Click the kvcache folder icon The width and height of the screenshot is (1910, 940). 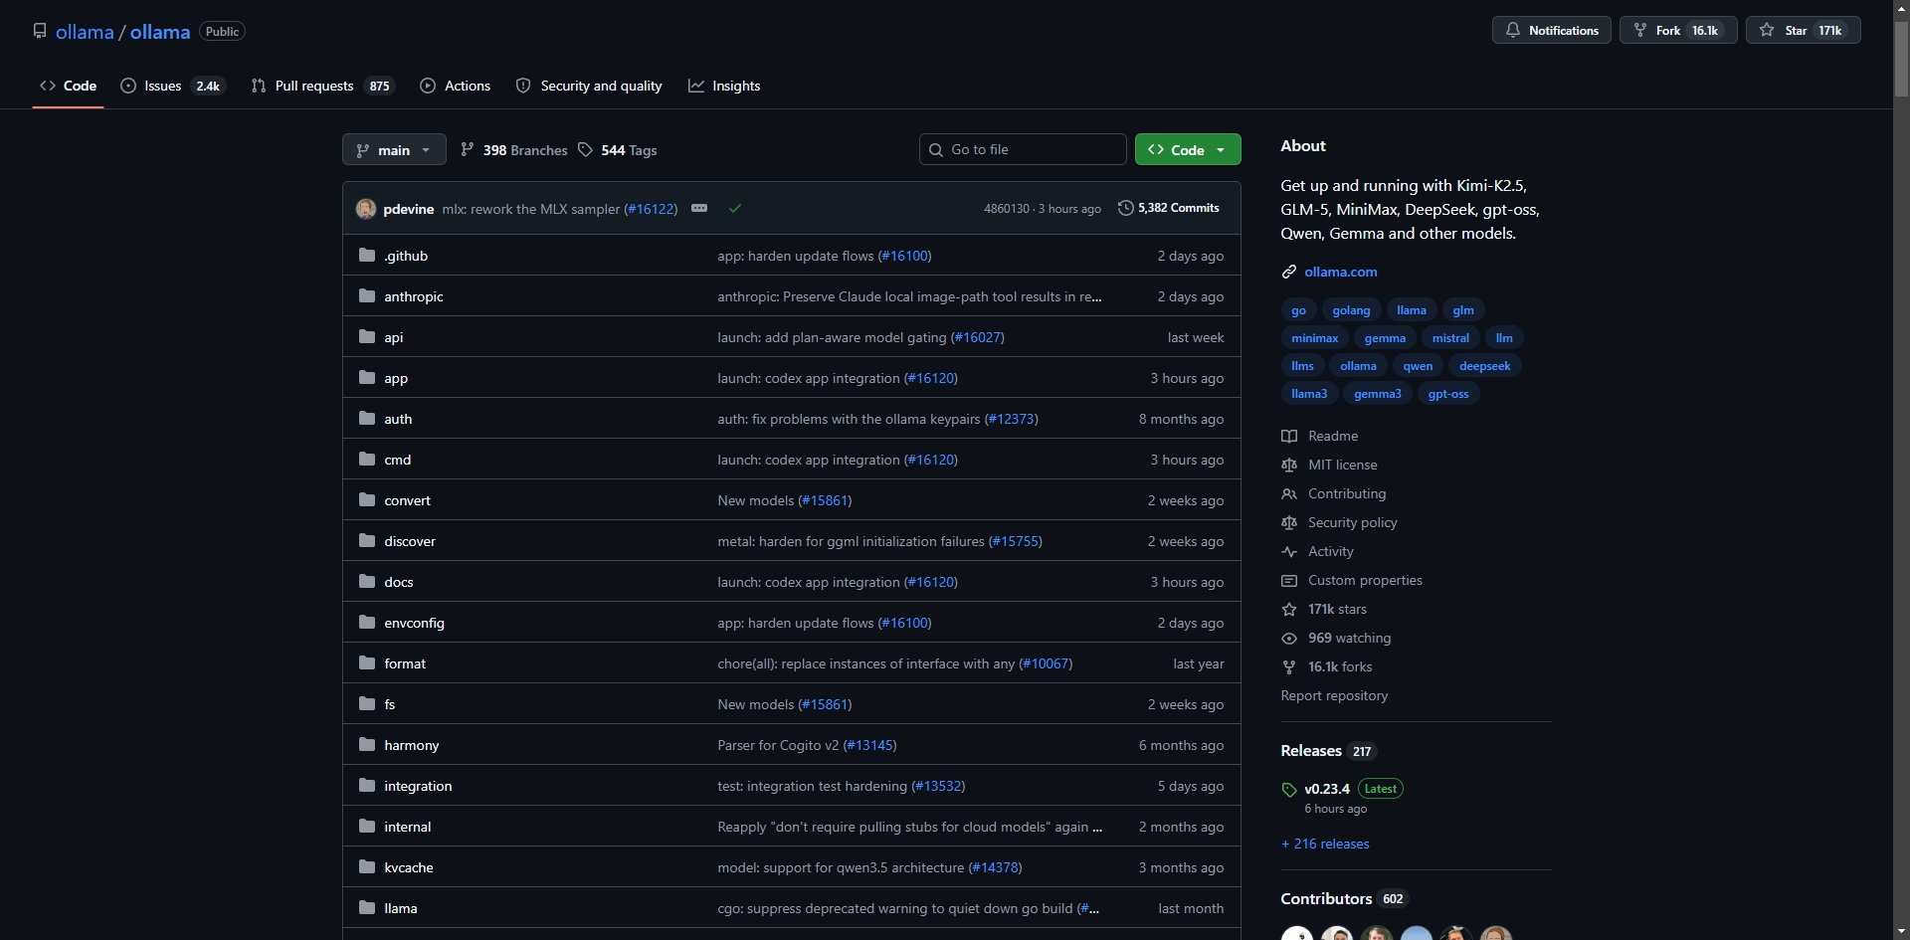point(367,867)
